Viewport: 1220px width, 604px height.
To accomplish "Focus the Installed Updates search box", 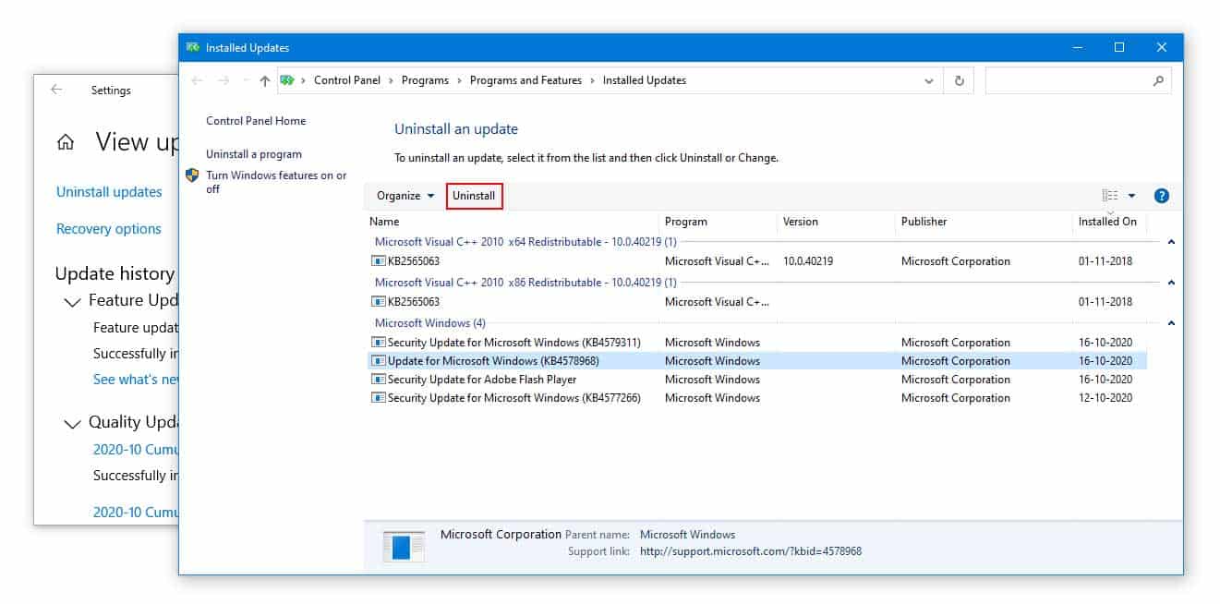I will (1079, 80).
